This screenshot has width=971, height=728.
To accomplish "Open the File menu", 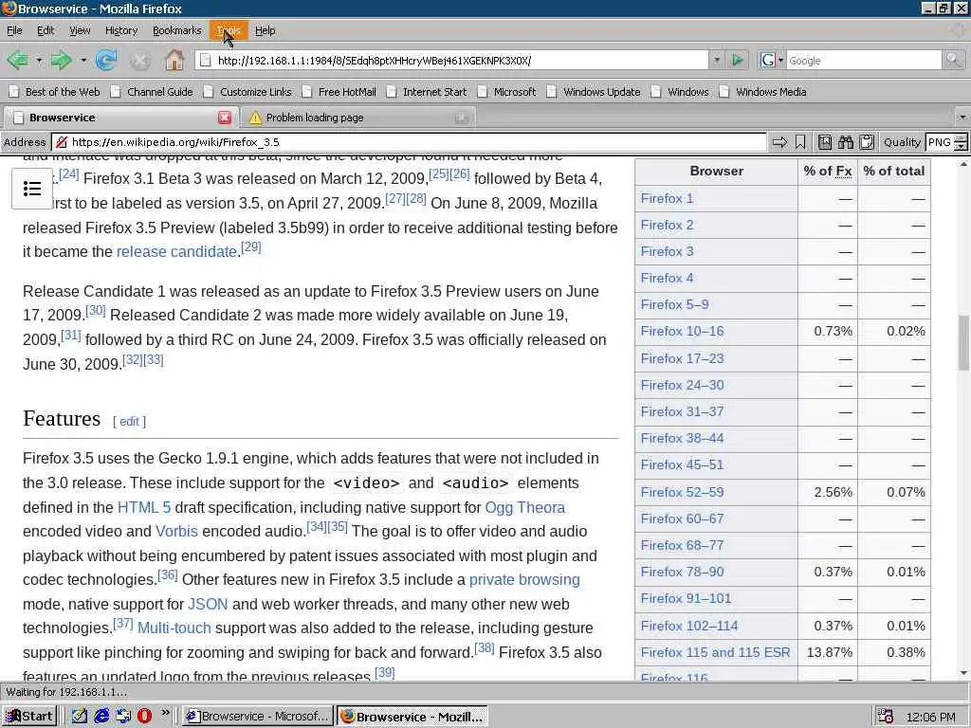I will (x=14, y=30).
